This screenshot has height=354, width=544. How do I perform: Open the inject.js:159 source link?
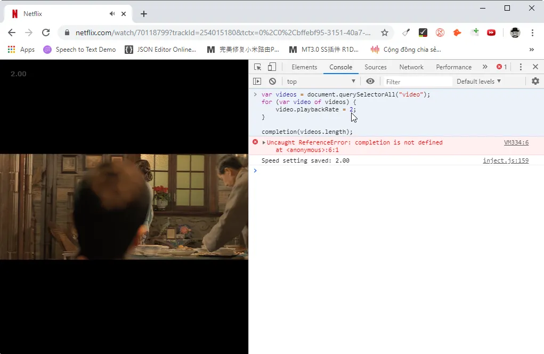tap(506, 160)
